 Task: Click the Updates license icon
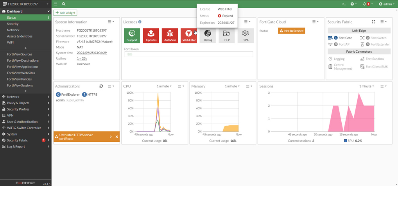151,36
